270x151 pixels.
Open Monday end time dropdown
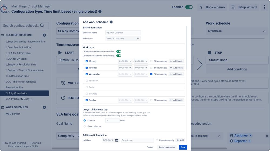[141, 61]
